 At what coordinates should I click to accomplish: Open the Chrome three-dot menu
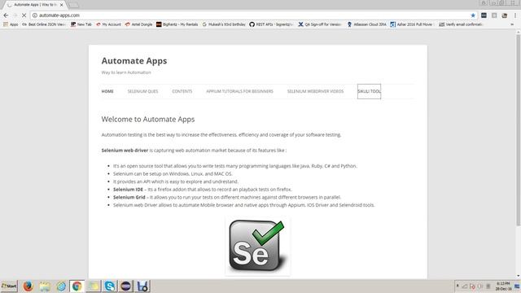(515, 15)
